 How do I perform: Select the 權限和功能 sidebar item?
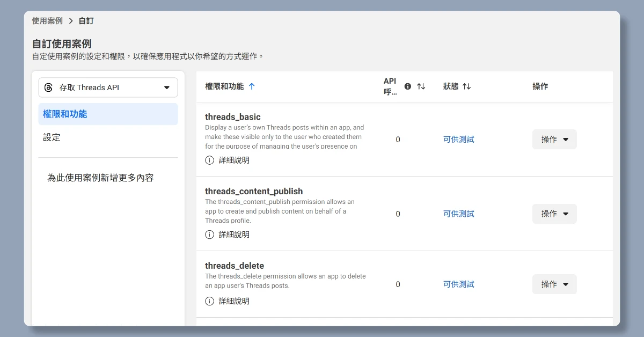point(108,114)
